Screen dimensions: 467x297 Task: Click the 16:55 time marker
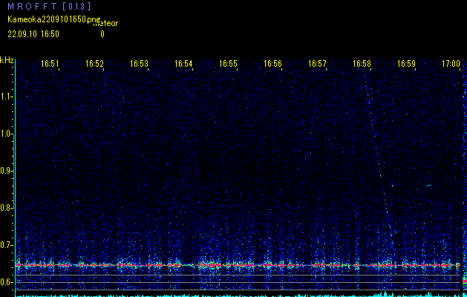pos(228,64)
